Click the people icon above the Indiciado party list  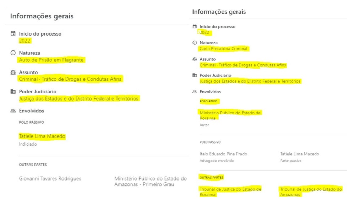click(x=13, y=111)
